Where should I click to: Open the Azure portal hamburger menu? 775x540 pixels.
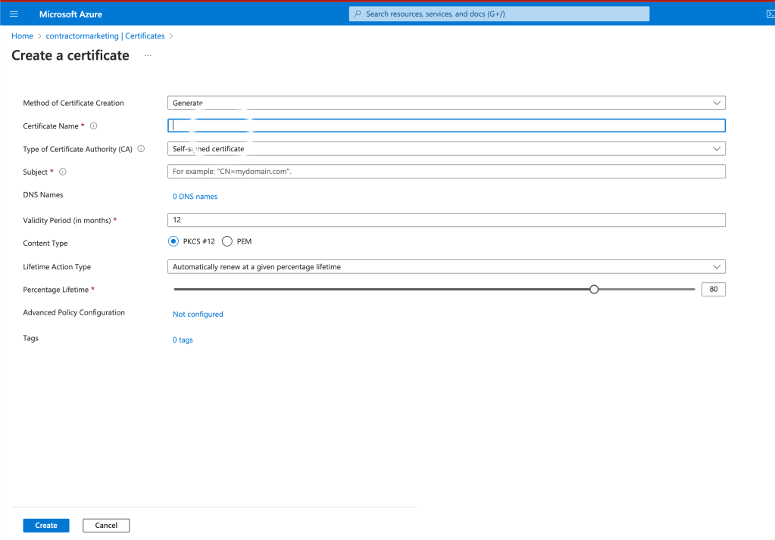coord(14,14)
